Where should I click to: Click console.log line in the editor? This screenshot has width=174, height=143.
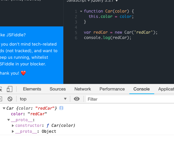click(x=107, y=38)
